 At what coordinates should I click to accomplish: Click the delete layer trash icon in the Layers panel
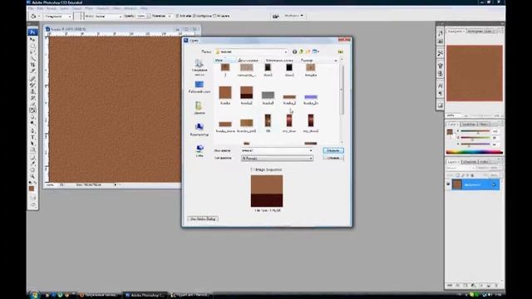coord(496,286)
